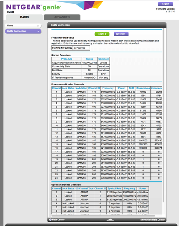Click the SNR column header

[x=132, y=88]
